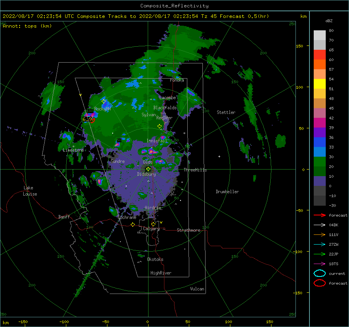Click the 6.9 storm top annotation
The width and height of the screenshot is (349, 327).
(87, 119)
